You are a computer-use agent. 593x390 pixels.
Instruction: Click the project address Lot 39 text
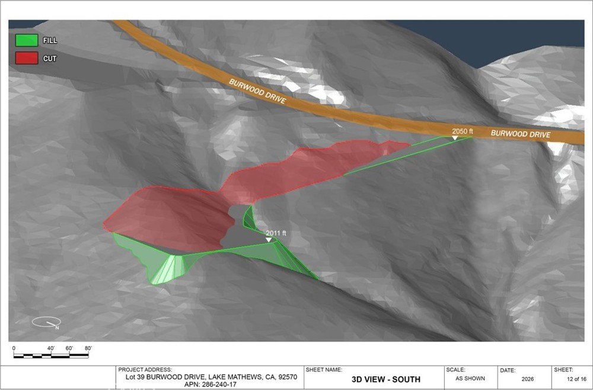pos(211,377)
